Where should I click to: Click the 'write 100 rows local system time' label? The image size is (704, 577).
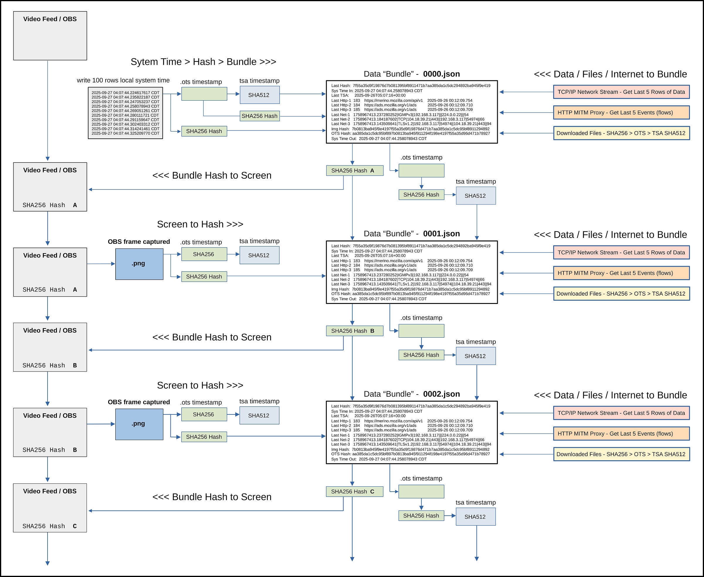[x=123, y=80]
